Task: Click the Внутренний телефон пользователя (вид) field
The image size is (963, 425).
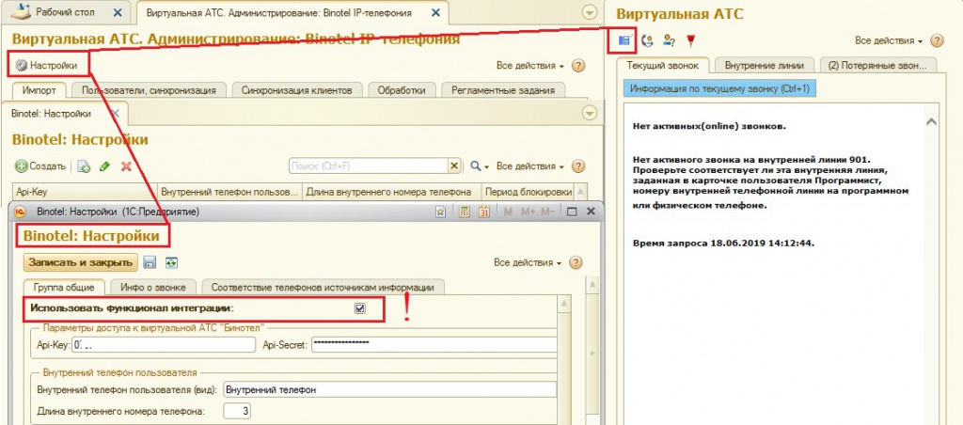Action: click(x=389, y=389)
